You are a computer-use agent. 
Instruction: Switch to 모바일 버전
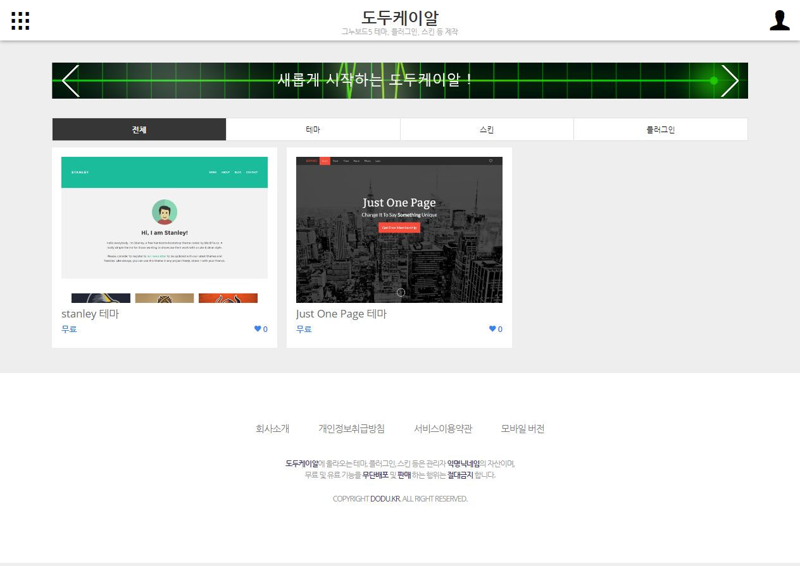[522, 428]
